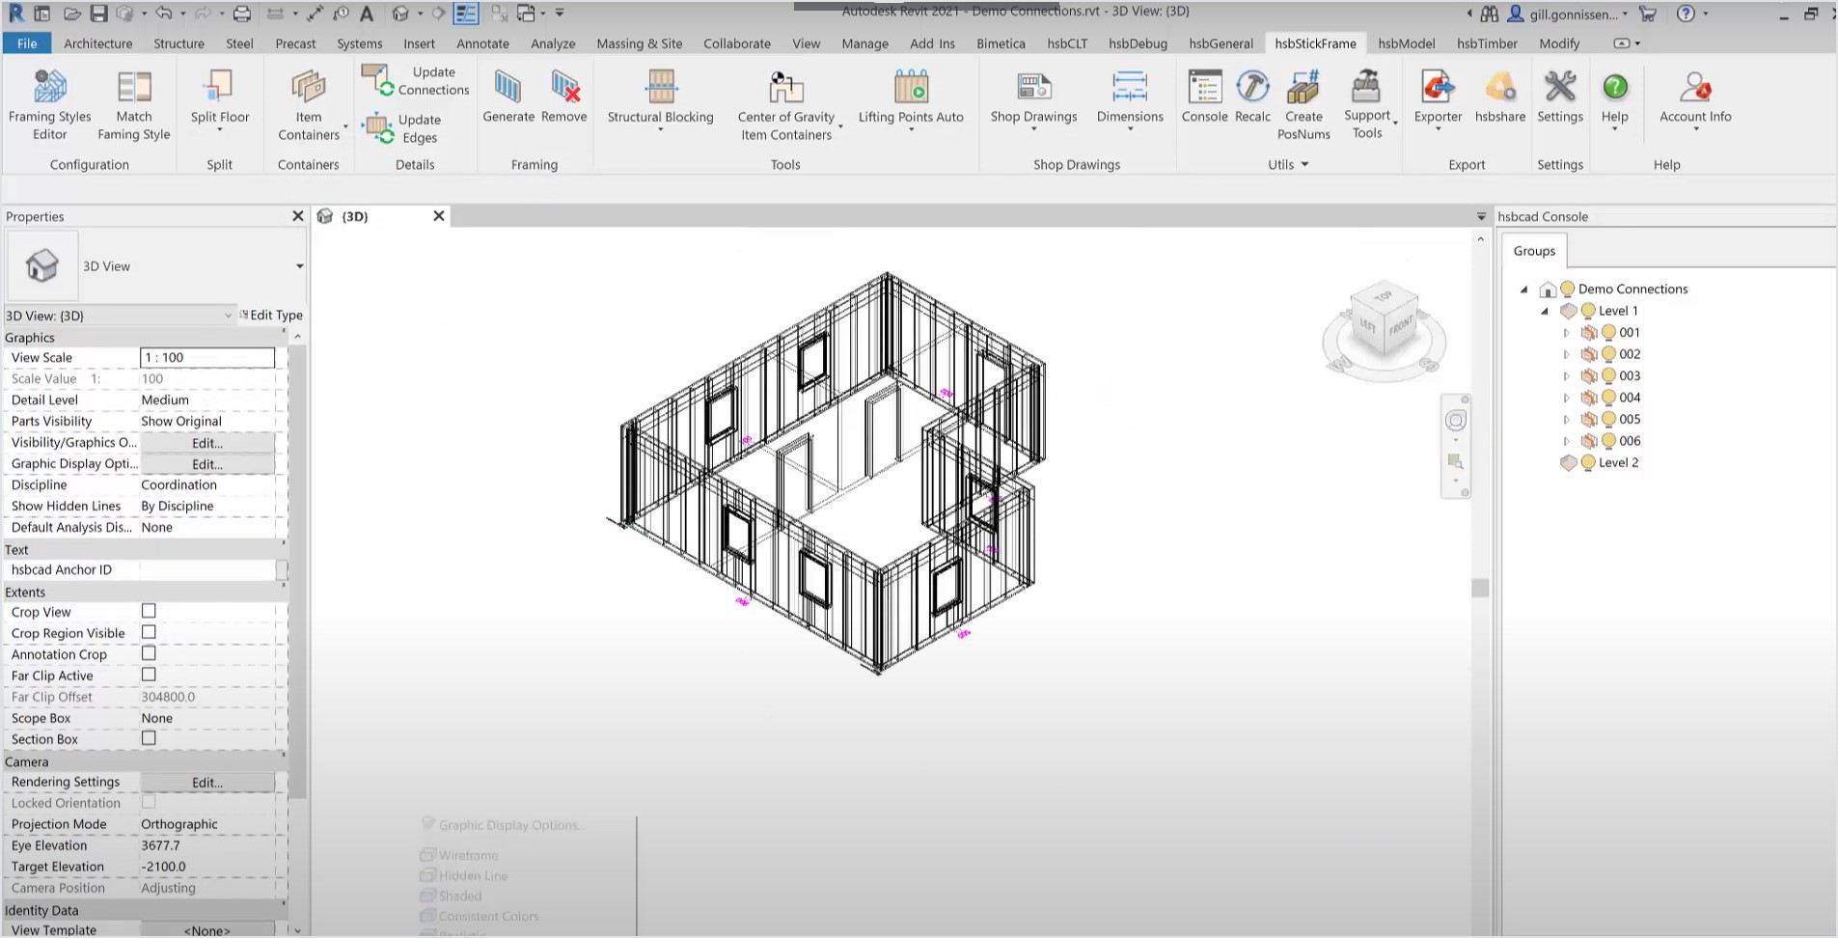
Task: Click Edit button for Rendering Settings
Action: pyautogui.click(x=207, y=783)
